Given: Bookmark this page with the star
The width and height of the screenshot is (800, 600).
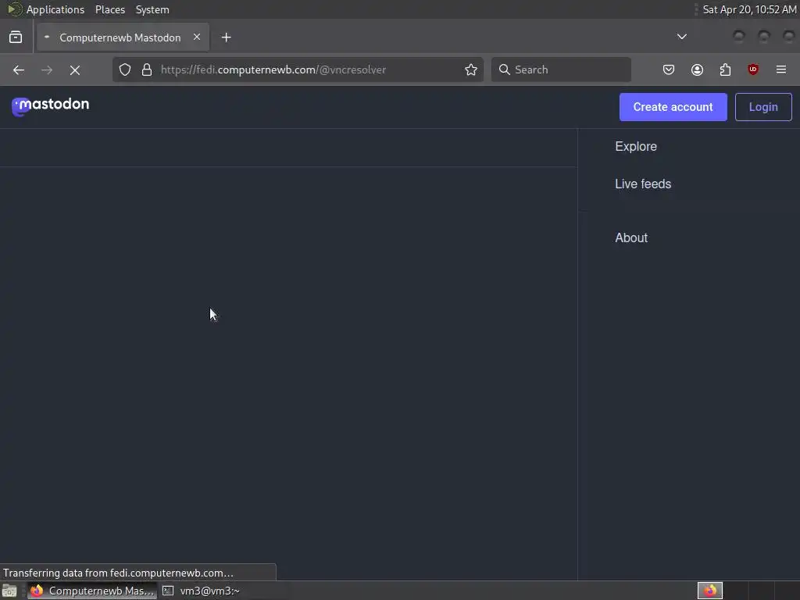Looking at the screenshot, I should pyautogui.click(x=471, y=70).
